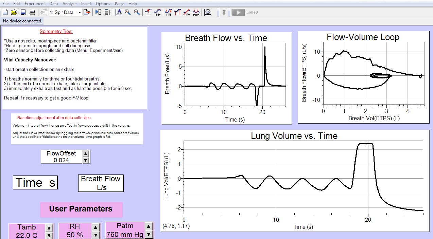
Task: Open the Analyze menu
Action: coord(70,4)
